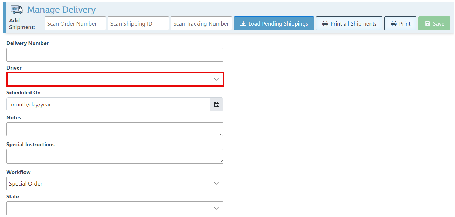Click the floppy disk icon on Save
Screen dimensions: 455x217
[428, 24]
